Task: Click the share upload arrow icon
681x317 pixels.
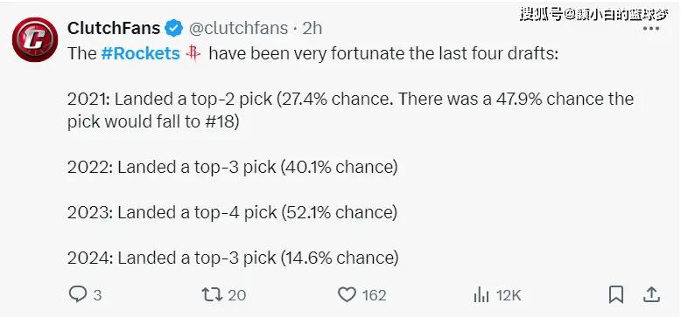Action: tap(651, 295)
